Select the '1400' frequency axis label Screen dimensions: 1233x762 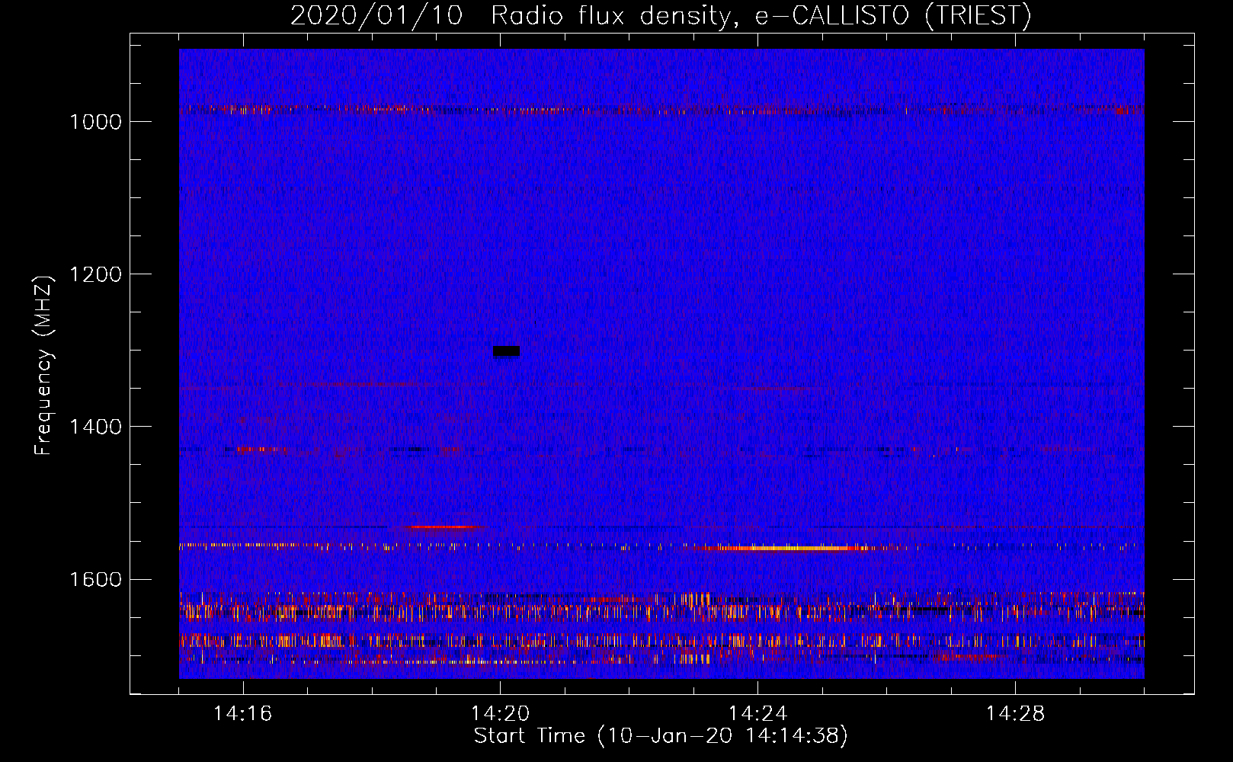click(x=95, y=427)
